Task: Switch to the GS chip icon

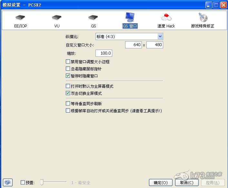Action: tap(93, 18)
